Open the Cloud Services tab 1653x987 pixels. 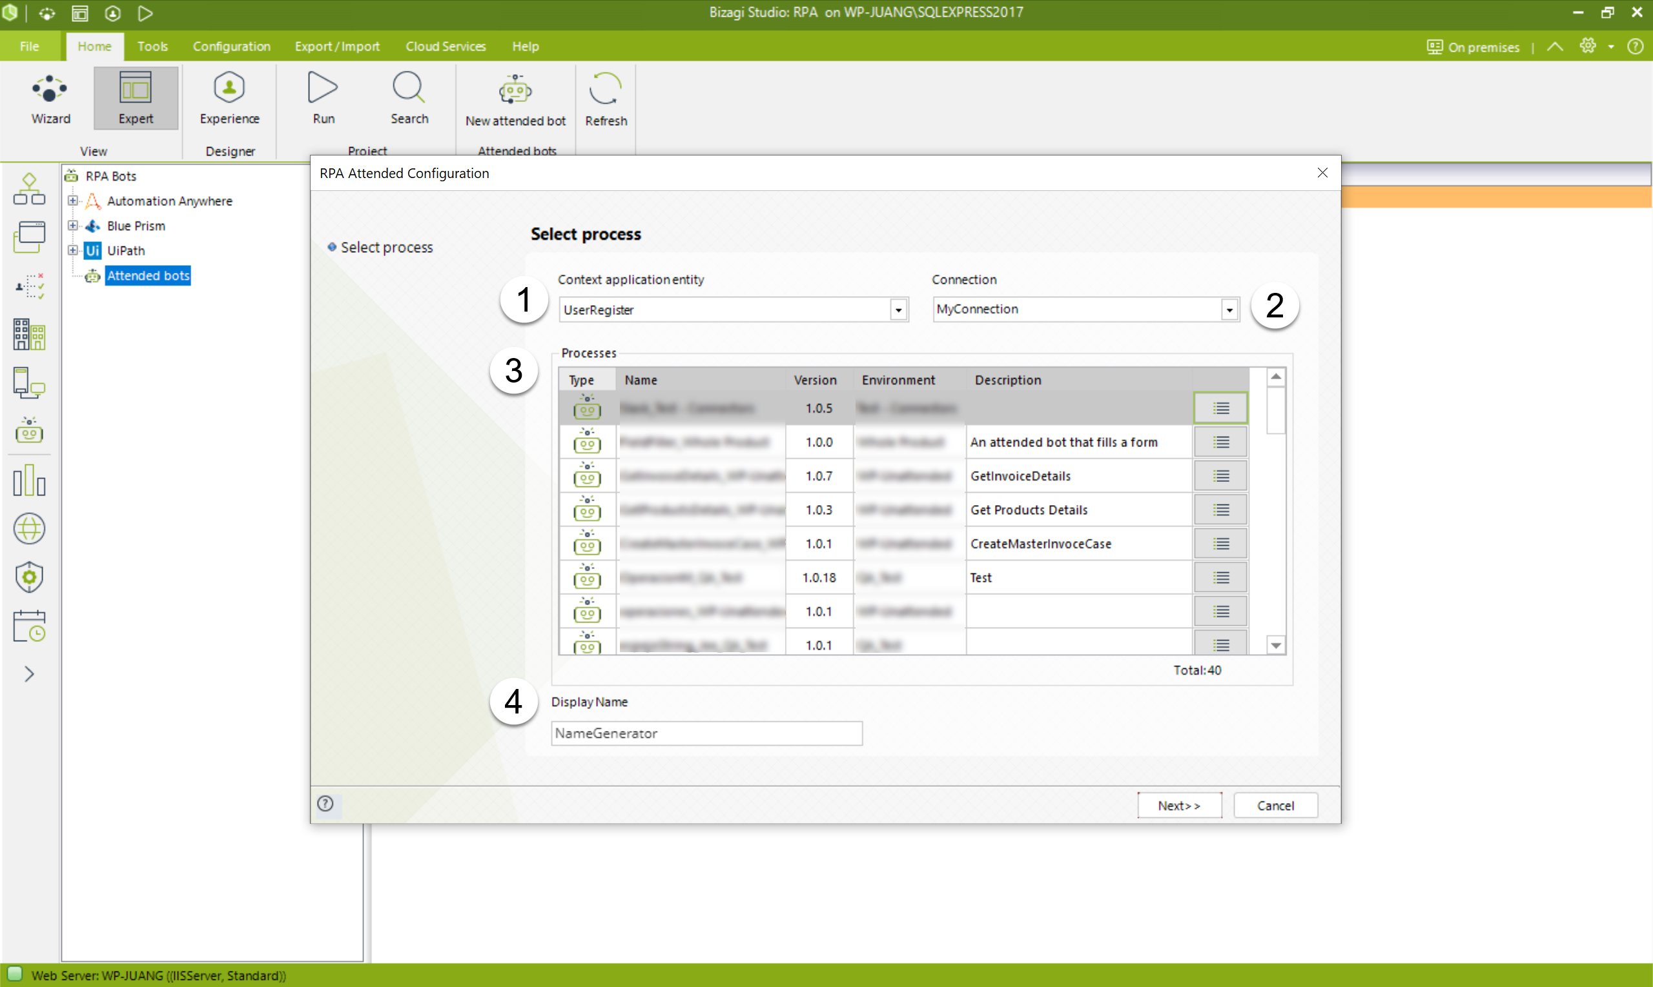(x=446, y=46)
